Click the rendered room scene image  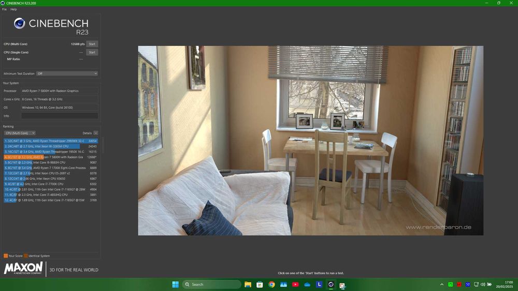point(310,141)
